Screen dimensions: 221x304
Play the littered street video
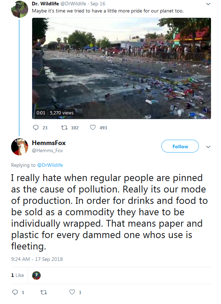tap(122, 68)
